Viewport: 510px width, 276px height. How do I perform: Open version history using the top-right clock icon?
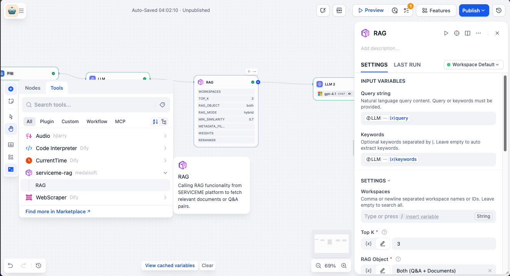pos(499,10)
